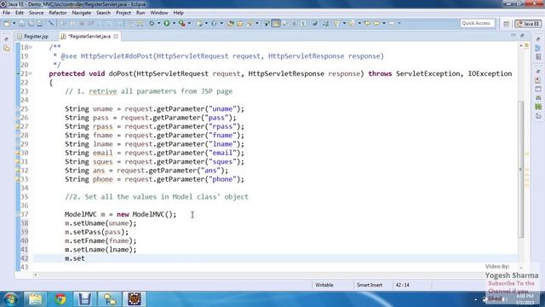This screenshot has height=307, width=545.
Task: Open the Refactor menu
Action: pos(58,13)
